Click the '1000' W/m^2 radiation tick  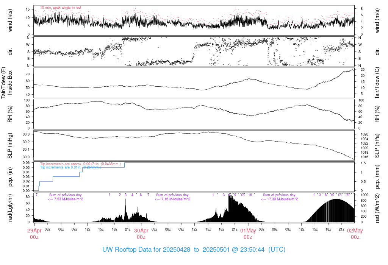point(365,195)
